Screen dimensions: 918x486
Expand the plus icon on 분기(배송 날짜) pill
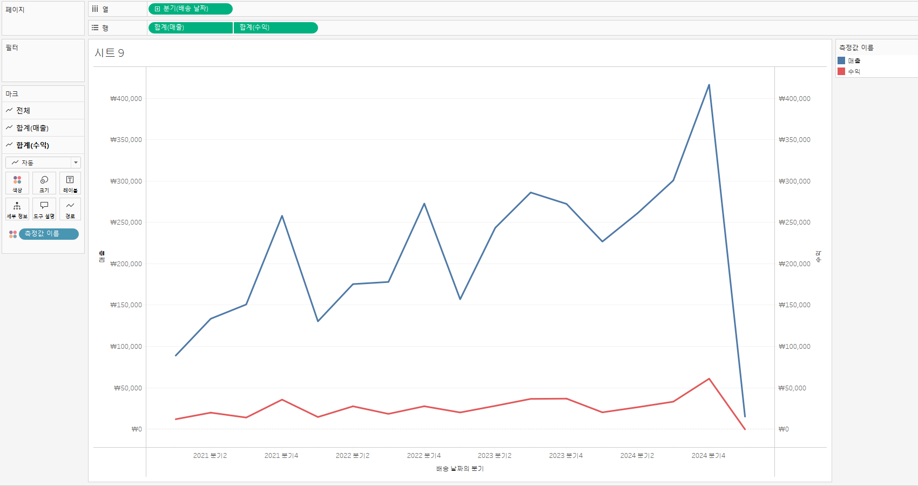coord(157,9)
